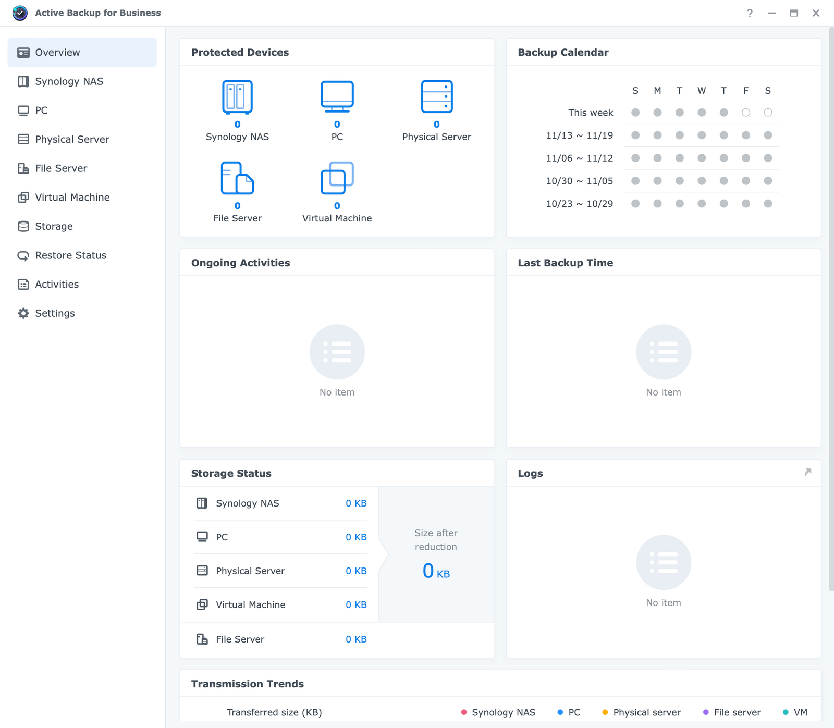Select Sunday dot in 11/13 ~ 11/19 row

[635, 135]
